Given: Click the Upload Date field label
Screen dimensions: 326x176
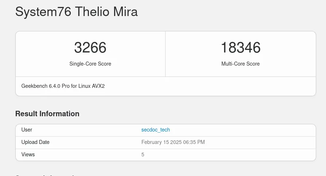Looking at the screenshot, I should pyautogui.click(x=35, y=142).
